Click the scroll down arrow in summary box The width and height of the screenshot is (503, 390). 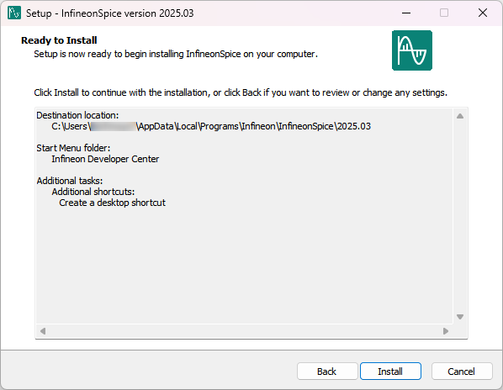(460, 317)
